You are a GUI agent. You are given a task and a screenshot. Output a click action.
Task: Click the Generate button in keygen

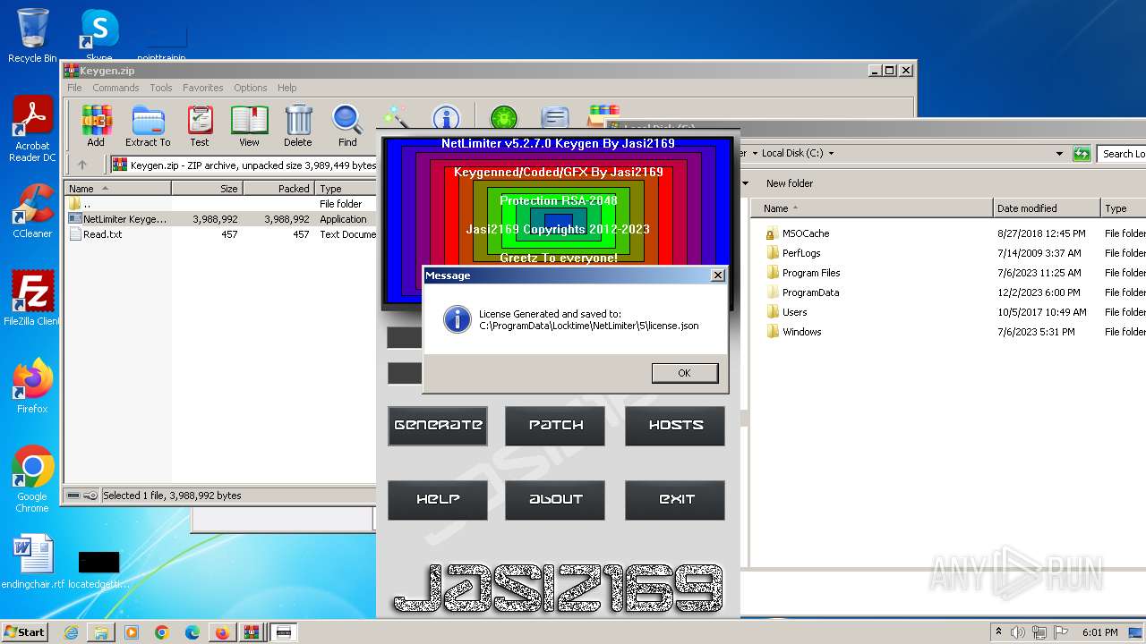click(x=438, y=425)
